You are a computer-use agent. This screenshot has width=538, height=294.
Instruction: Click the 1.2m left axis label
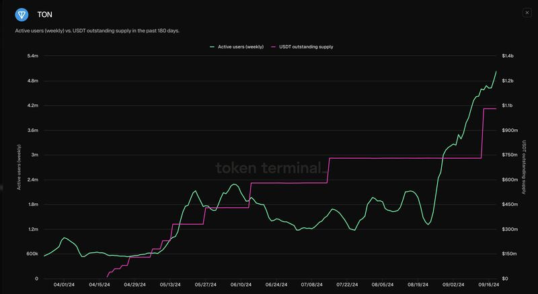point(32,229)
